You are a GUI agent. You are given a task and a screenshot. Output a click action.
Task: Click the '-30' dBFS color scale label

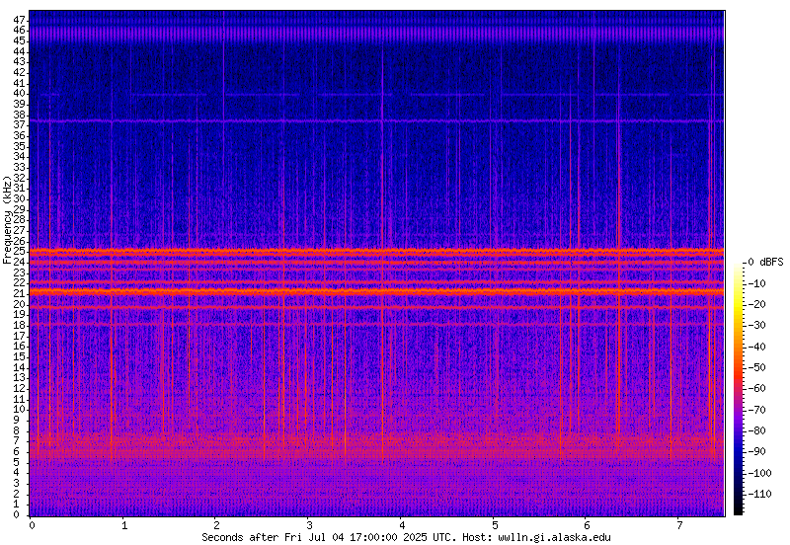756,326
